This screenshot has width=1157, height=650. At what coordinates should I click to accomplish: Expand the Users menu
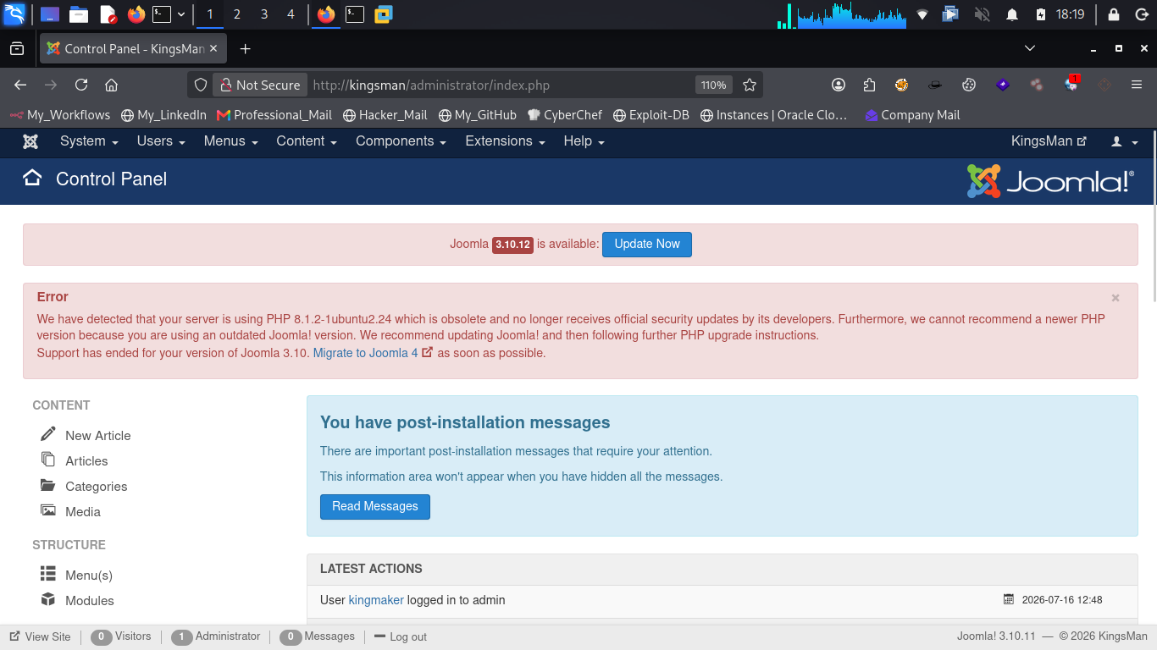click(x=161, y=141)
